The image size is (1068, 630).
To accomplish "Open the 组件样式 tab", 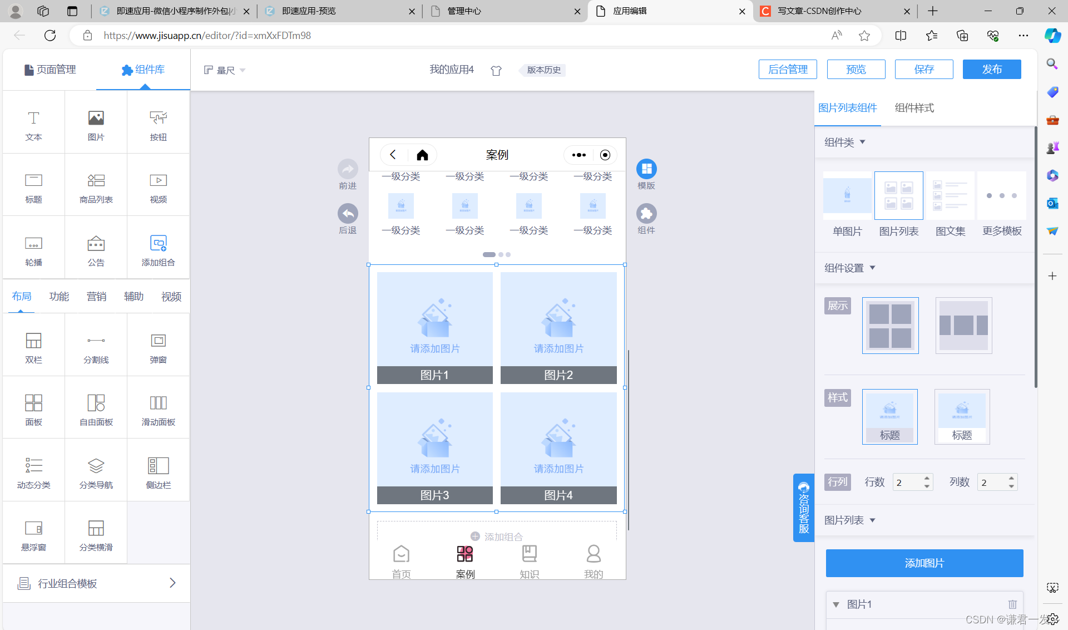I will [914, 108].
